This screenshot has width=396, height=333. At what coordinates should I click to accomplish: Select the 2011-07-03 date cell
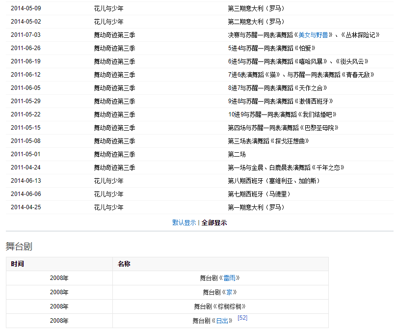point(26,35)
